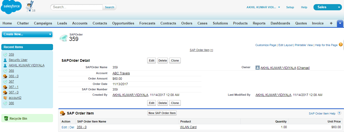Image resolution: width=344 pixels, height=132 pixels.
Task: Click the gem icon next to recent item 368
Action: click(5, 71)
